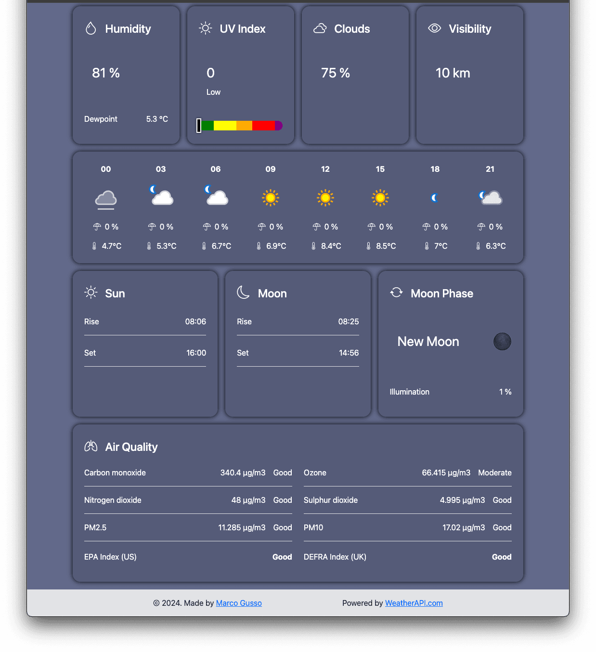Viewport: 596px width, 652px height.
Task: Select the 15 hours forecast column
Action: pyautogui.click(x=380, y=207)
